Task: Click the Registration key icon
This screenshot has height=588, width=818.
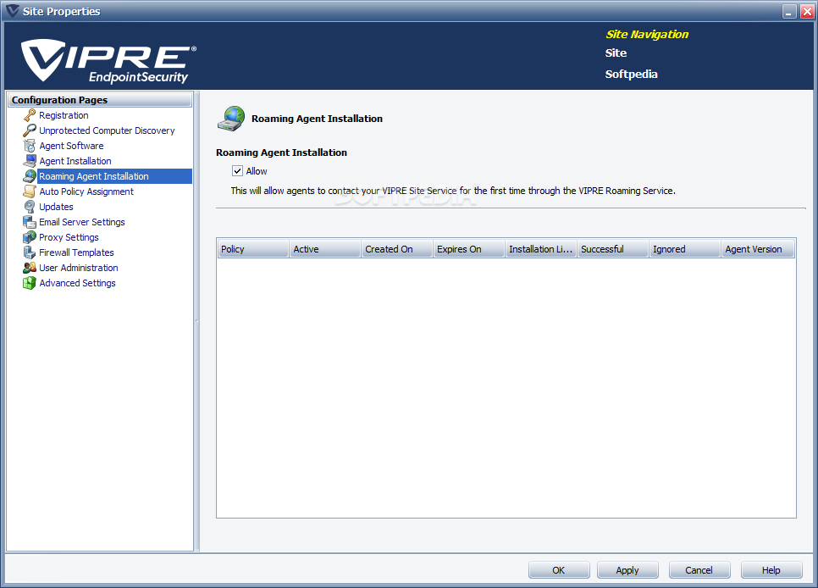Action: (30, 115)
